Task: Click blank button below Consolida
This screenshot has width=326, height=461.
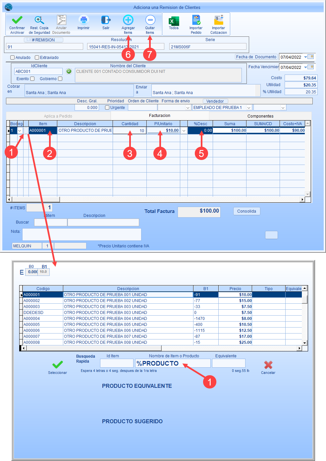Action: (272, 235)
